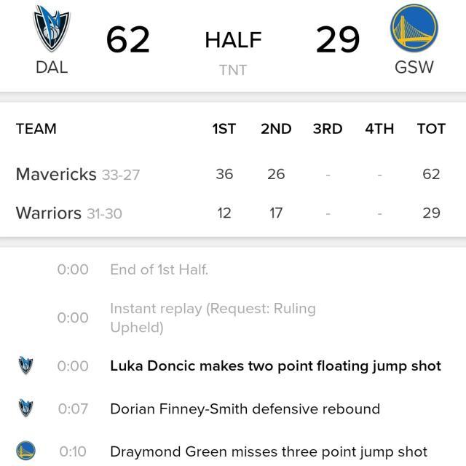Image resolution: width=466 pixels, height=466 pixels.
Task: Click the Dallas Mavericks logo in header
Action: [x=52, y=30]
